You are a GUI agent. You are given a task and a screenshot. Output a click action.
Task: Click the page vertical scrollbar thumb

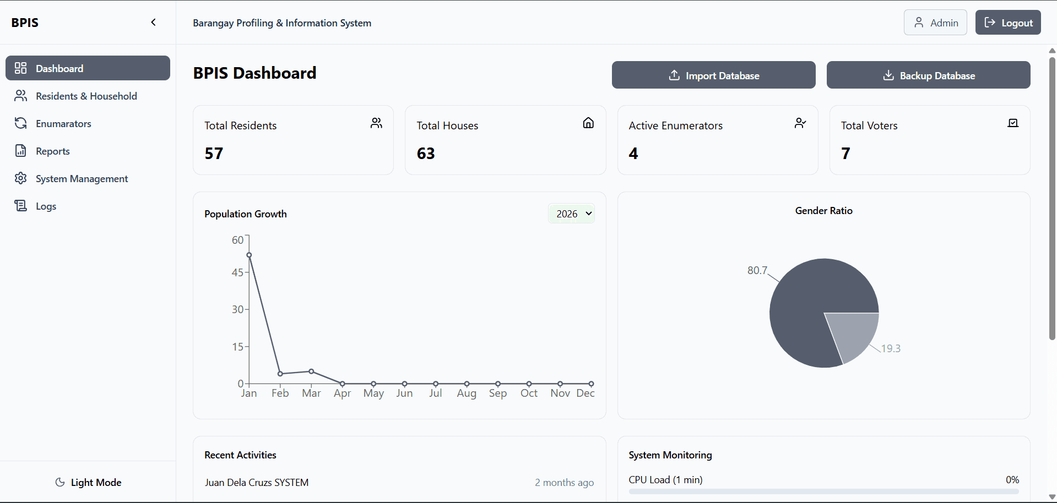coord(1052,198)
